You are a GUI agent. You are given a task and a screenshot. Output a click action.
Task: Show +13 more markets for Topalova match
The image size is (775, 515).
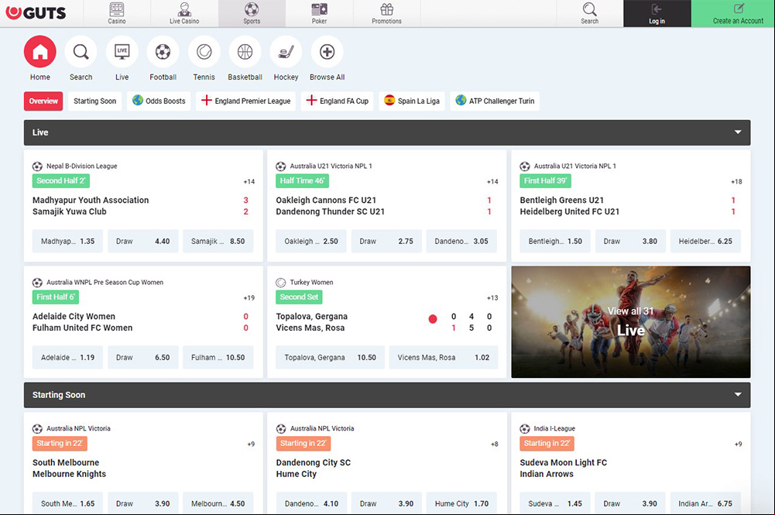pos(492,298)
